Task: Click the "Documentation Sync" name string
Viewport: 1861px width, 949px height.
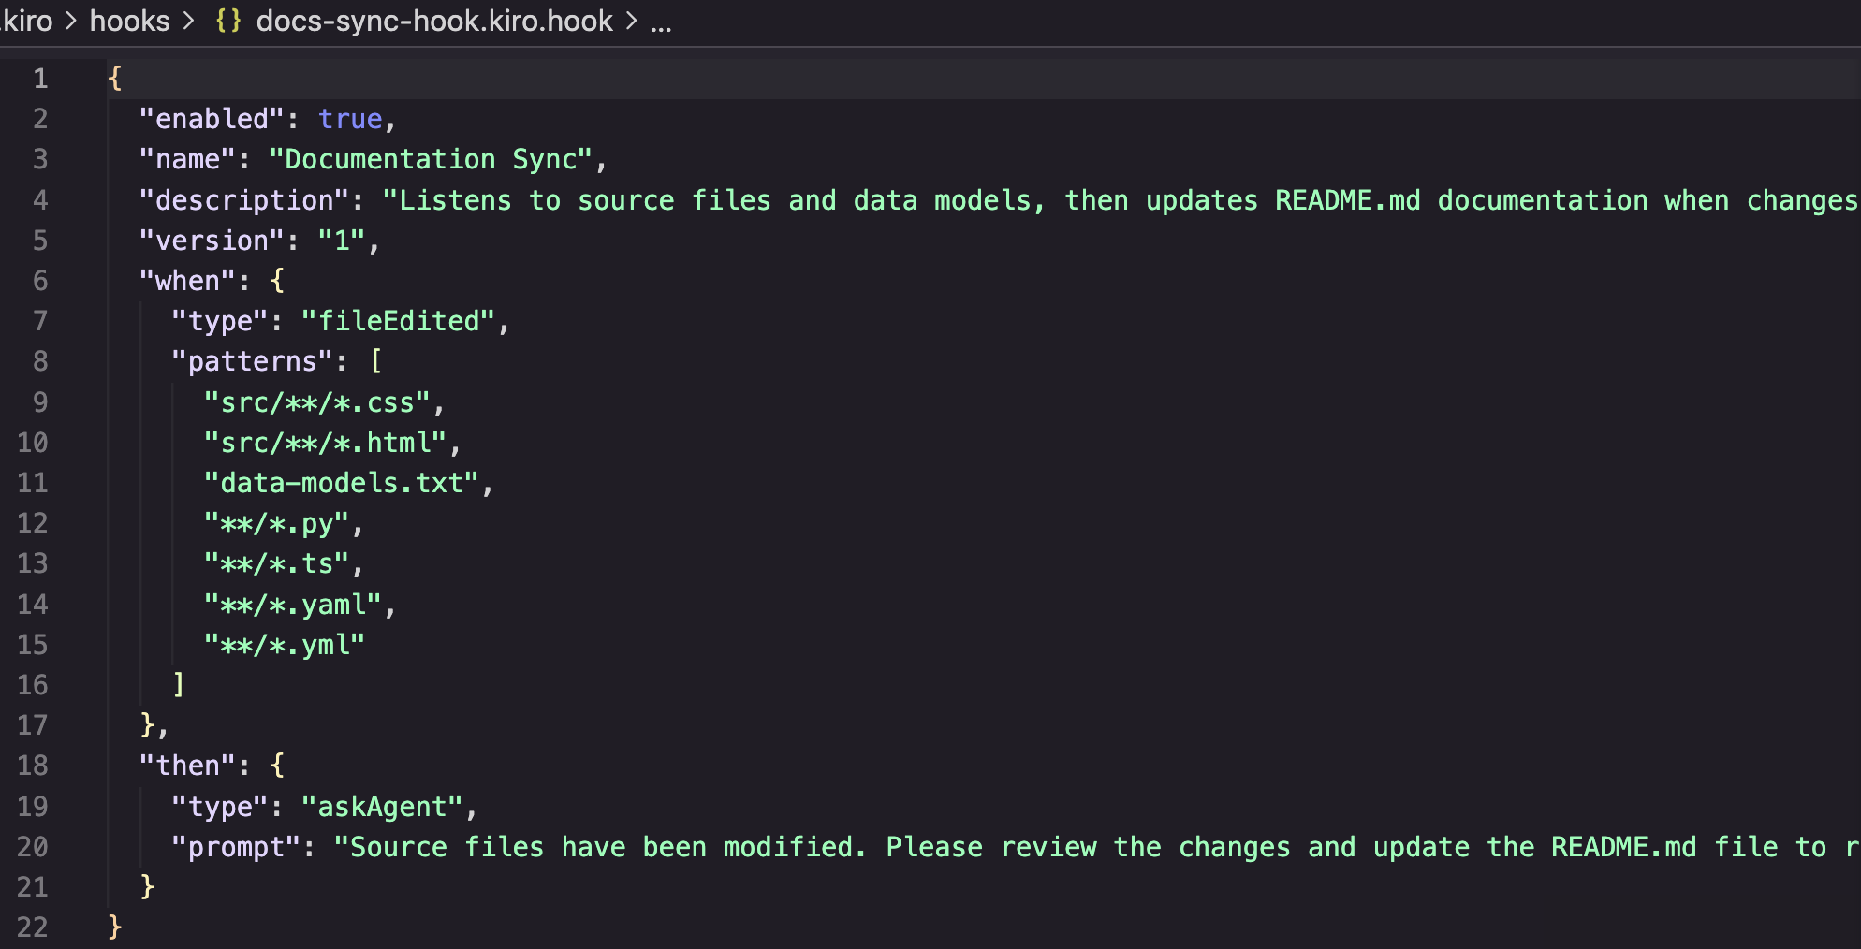Action: click(x=431, y=159)
